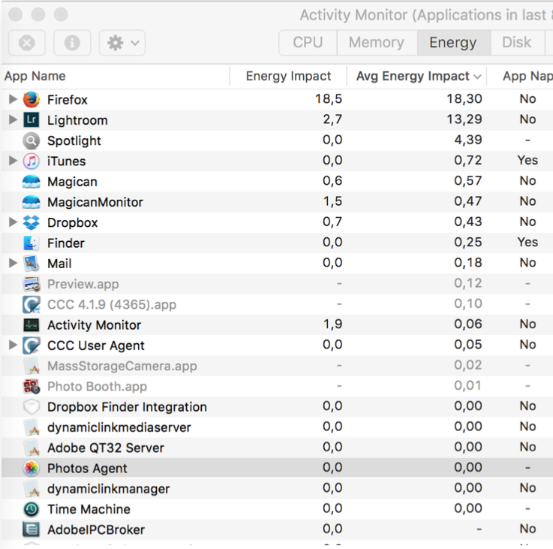Click the Photo Booth.app icon
Image resolution: width=553 pixels, height=549 pixels.
32,386
